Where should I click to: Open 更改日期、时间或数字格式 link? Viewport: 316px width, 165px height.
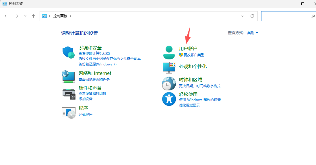point(199,86)
